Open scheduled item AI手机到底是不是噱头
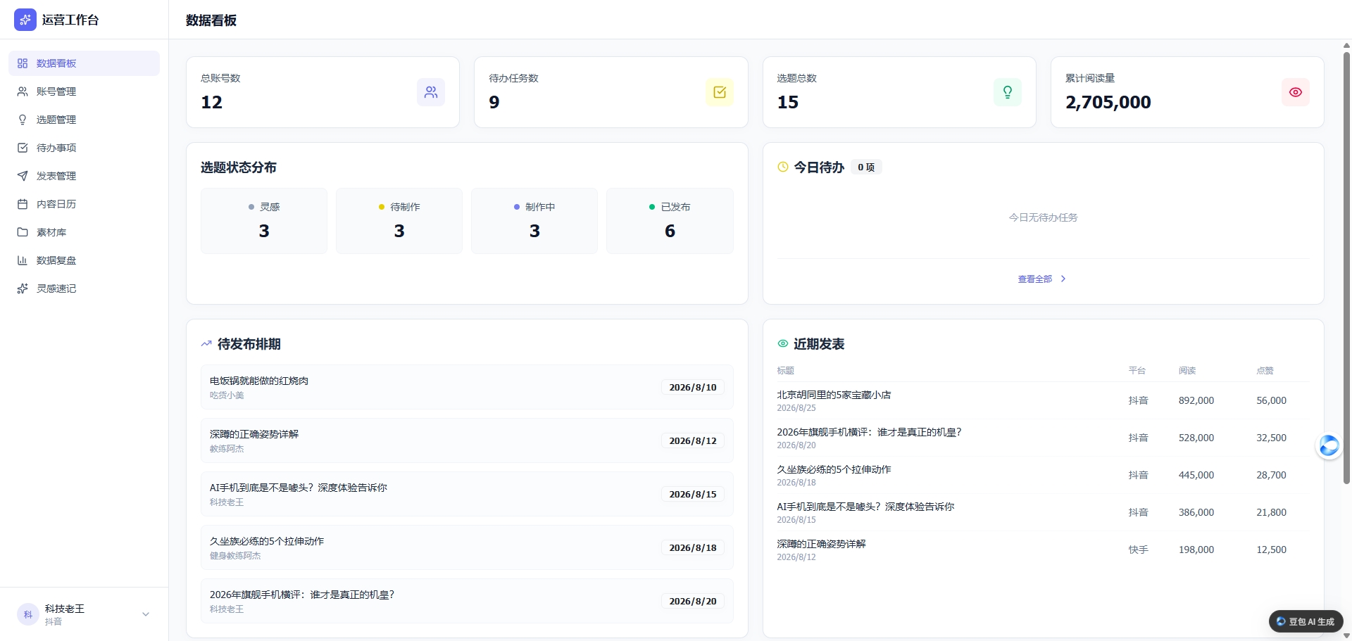Image resolution: width=1352 pixels, height=641 pixels. (467, 494)
